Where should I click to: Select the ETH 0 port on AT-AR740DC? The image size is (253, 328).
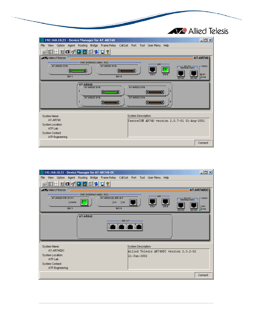[165, 202]
